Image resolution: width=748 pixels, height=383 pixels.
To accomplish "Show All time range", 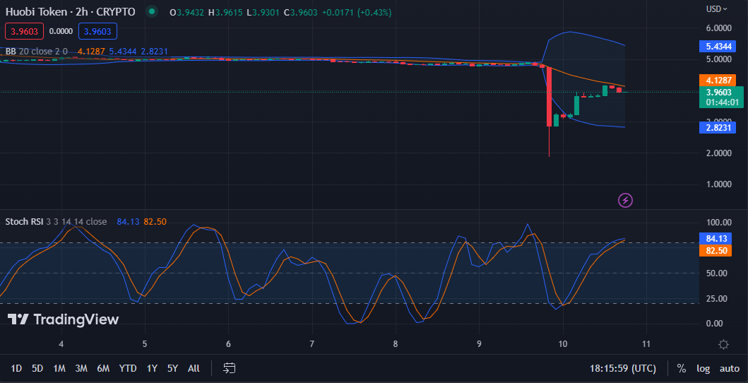I will click(x=194, y=368).
